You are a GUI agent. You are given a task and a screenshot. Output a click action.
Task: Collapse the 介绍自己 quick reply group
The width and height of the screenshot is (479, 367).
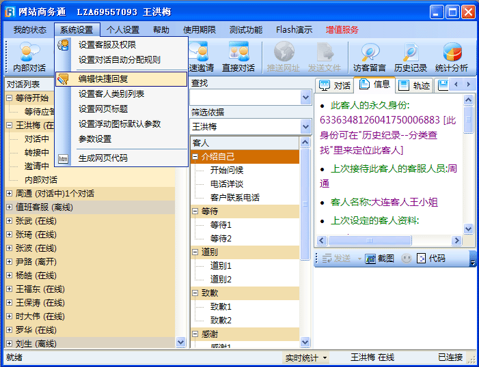195,157
